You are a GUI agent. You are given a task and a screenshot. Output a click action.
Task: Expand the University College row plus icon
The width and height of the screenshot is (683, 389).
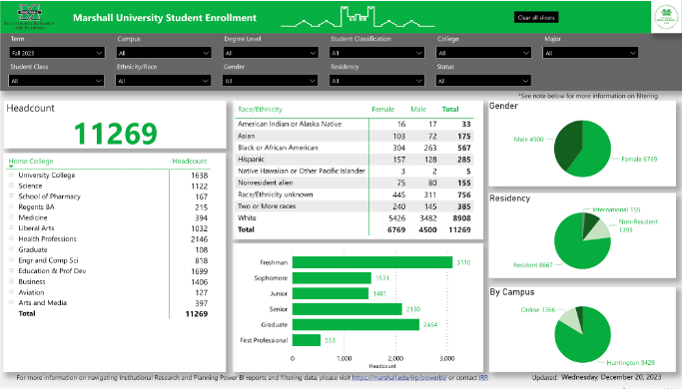tap(11, 175)
